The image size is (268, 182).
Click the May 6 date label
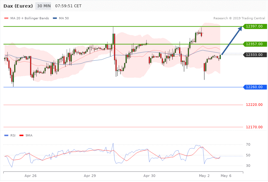[226, 176]
